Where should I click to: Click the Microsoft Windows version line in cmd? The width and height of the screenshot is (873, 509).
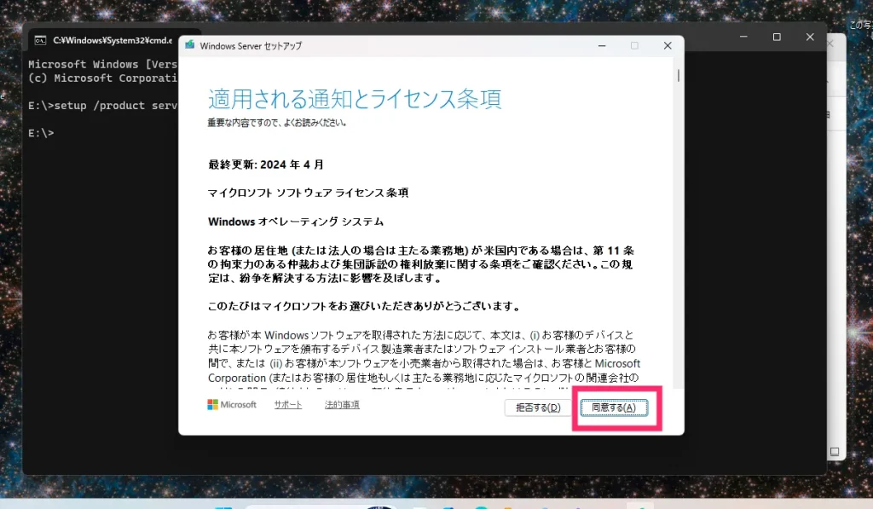pyautogui.click(x=103, y=64)
